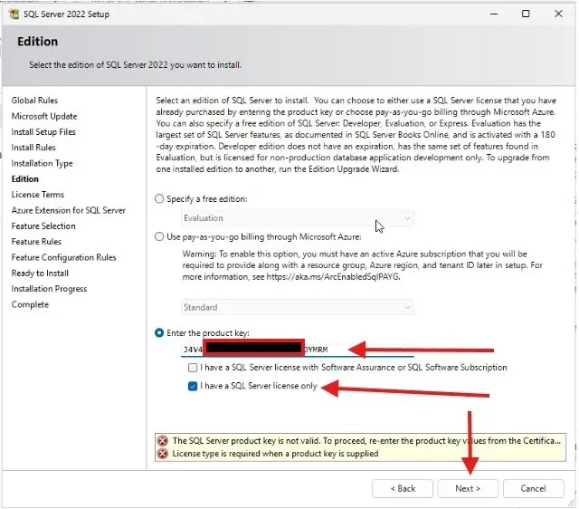Click the product key is not valid error message
The width and height of the screenshot is (579, 509).
pyautogui.click(x=366, y=440)
